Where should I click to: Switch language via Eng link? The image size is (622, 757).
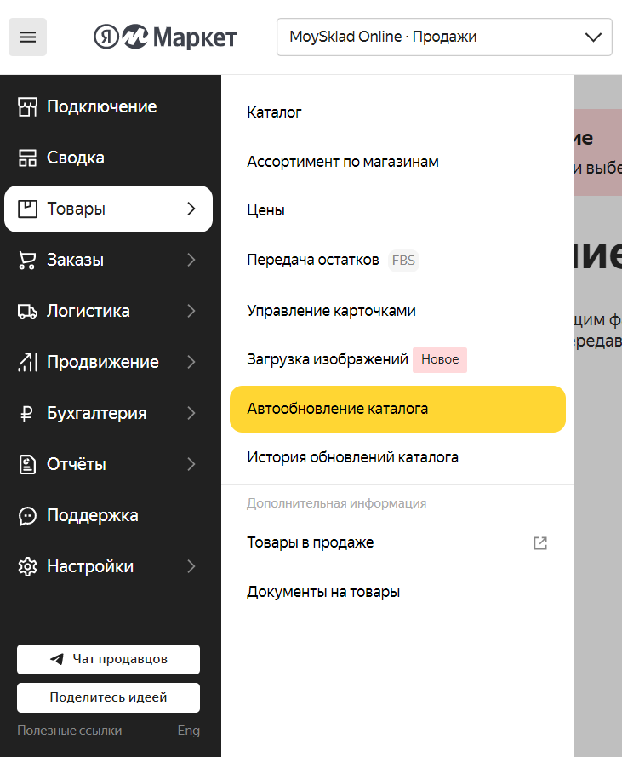[x=188, y=731]
